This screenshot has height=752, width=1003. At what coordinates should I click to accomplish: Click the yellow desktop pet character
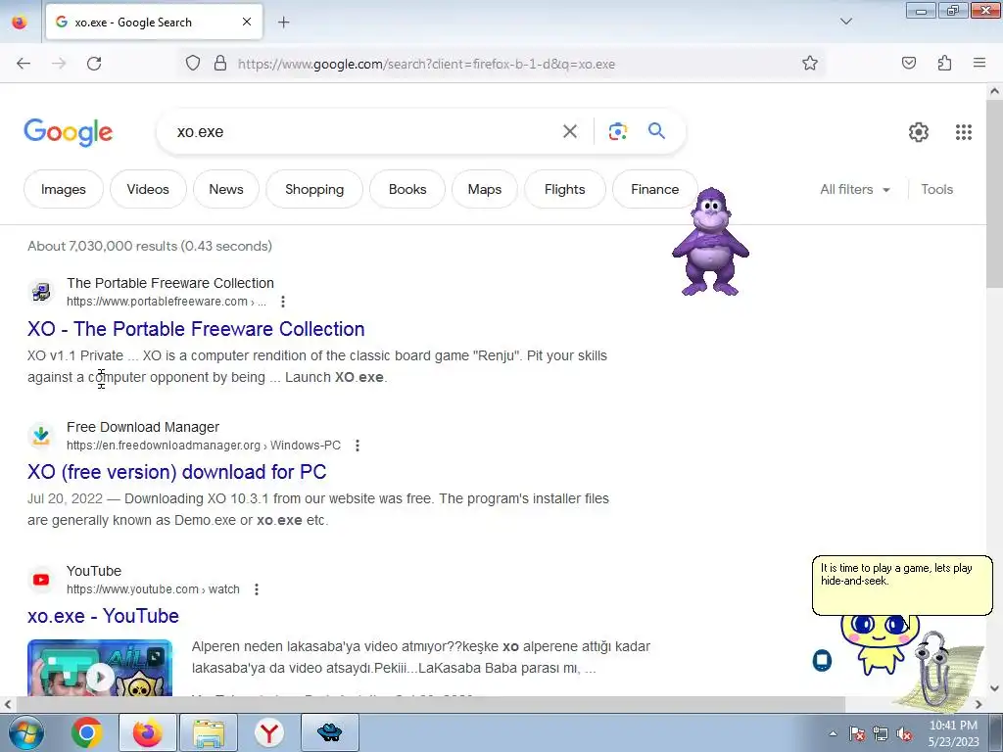pyautogui.click(x=879, y=644)
